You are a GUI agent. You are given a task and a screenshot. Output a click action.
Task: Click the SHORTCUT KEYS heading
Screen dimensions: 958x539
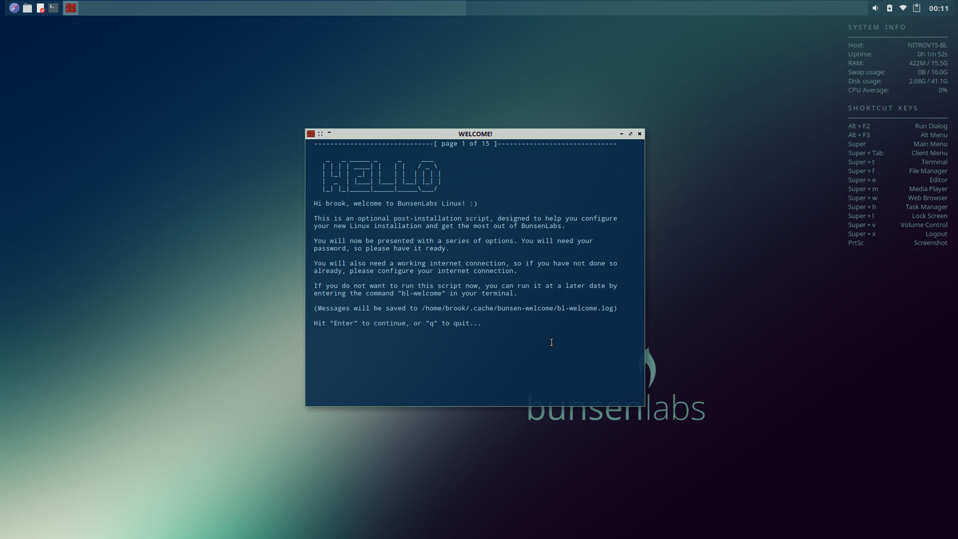(883, 108)
